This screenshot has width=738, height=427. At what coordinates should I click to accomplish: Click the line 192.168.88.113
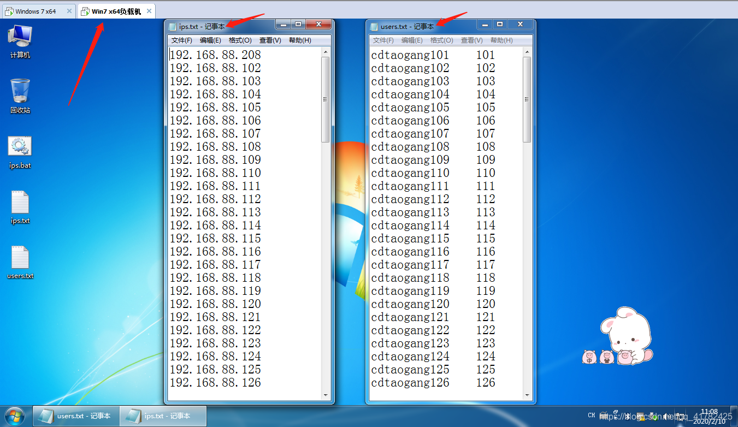coord(215,212)
